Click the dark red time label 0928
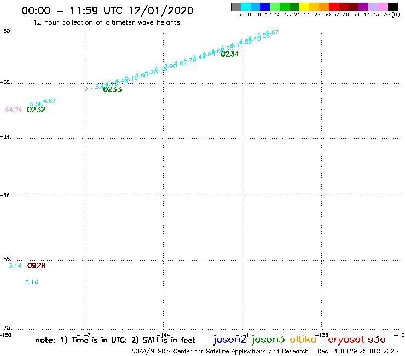The width and height of the screenshot is (405, 356). coord(37,266)
